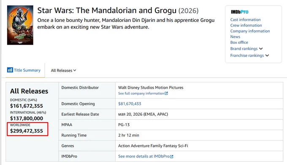Click external link icon beside company information
The width and height of the screenshot is (287, 165).
click(x=166, y=93)
